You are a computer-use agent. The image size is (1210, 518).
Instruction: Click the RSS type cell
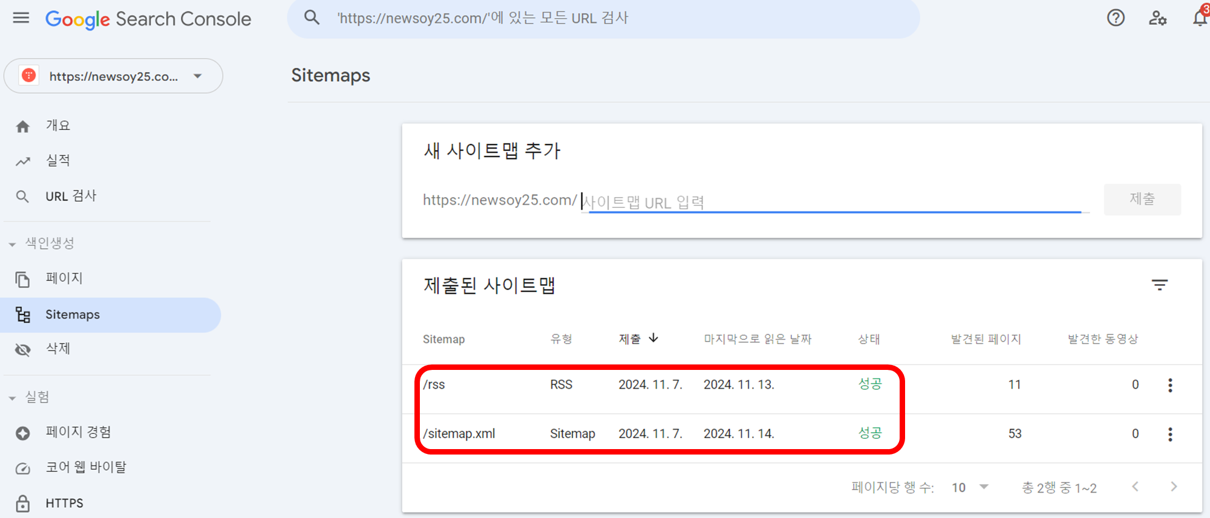coord(561,384)
